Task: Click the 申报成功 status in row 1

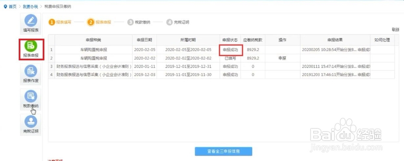Action: [x=230, y=50]
